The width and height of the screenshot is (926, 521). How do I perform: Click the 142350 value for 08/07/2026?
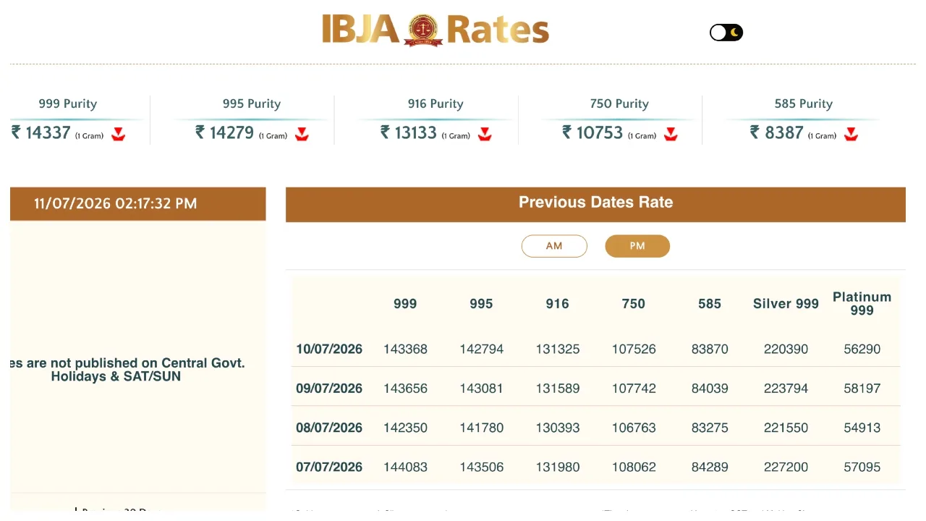pyautogui.click(x=405, y=428)
